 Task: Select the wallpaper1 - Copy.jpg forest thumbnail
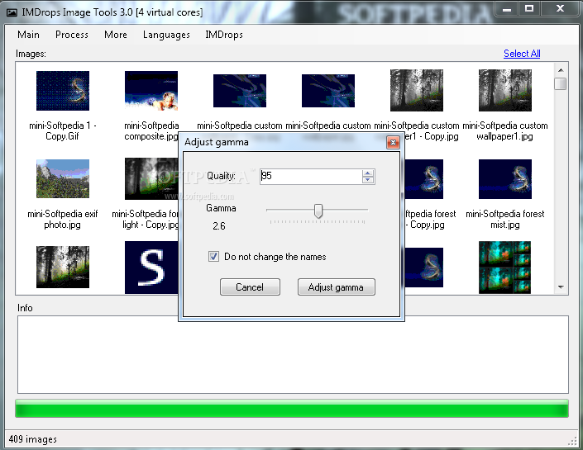(417, 90)
